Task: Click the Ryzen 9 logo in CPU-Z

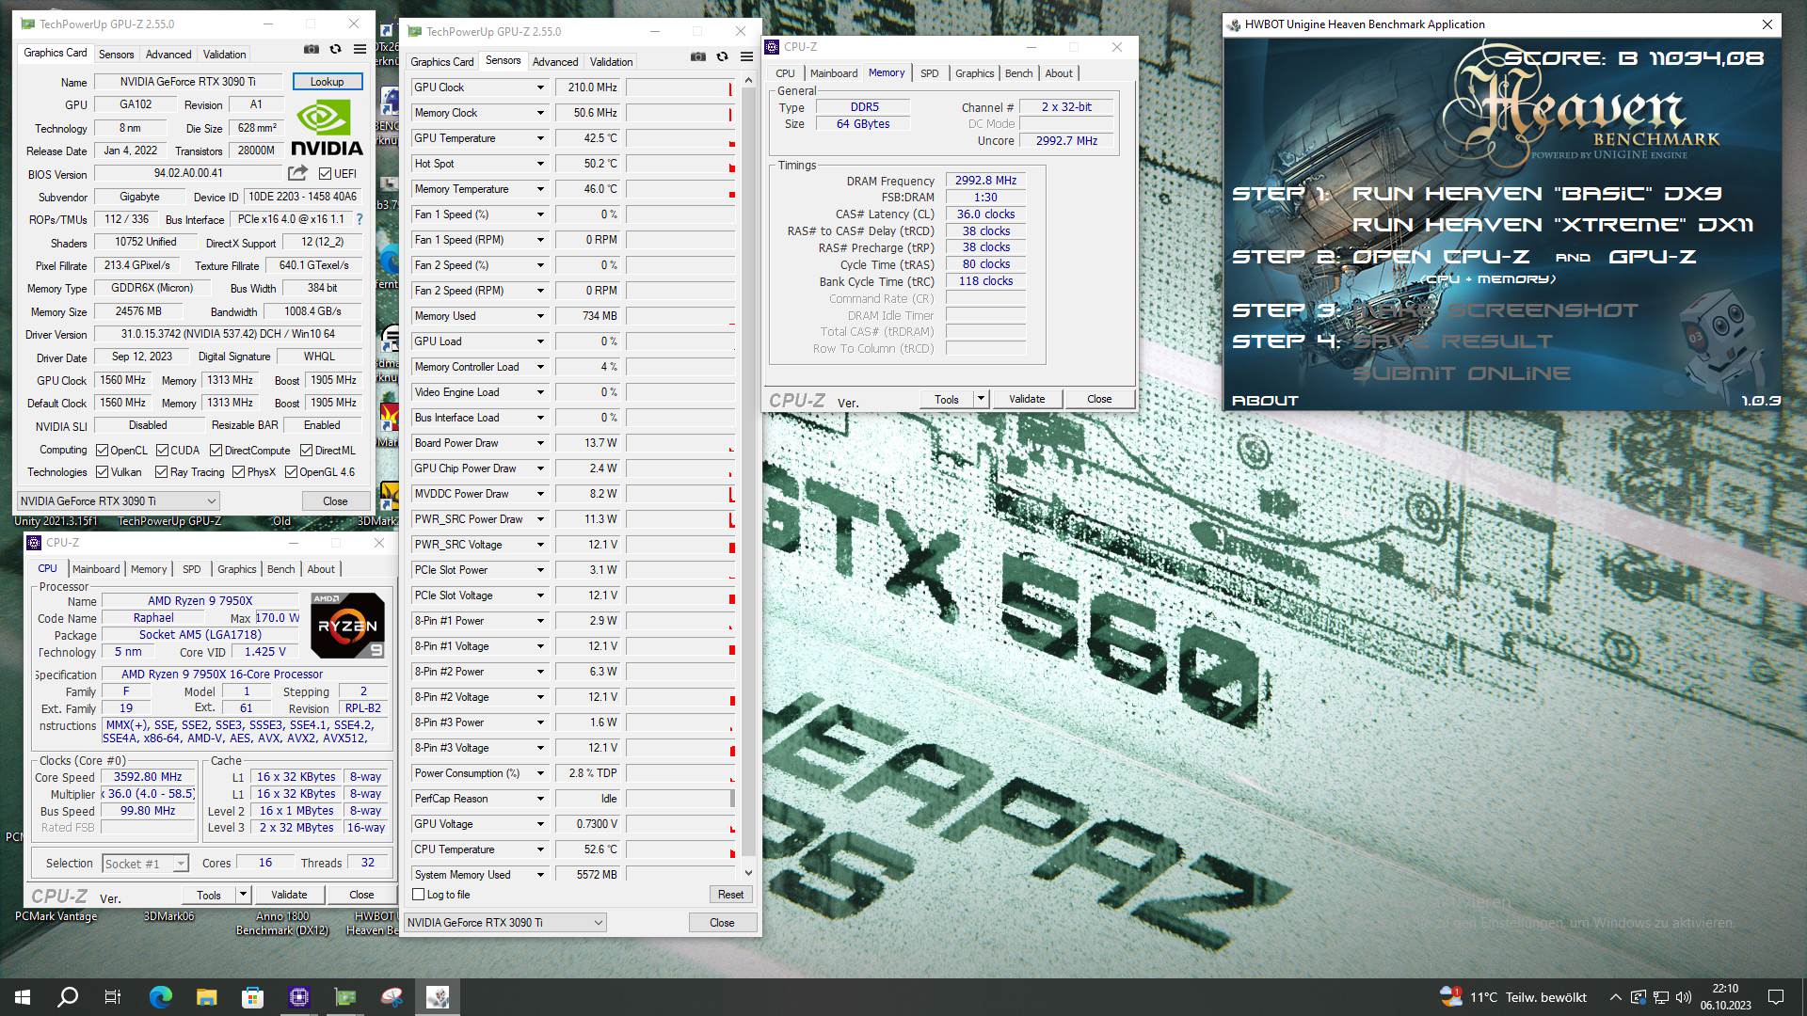Action: [x=348, y=625]
